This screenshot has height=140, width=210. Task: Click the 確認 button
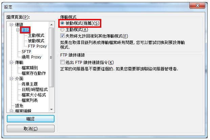(x=30, y=119)
